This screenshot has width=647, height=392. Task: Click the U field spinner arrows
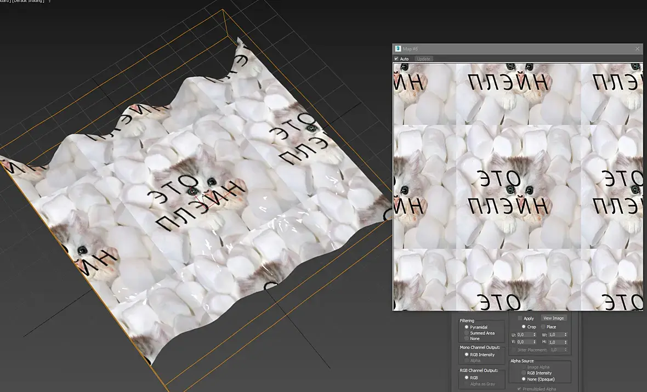pos(535,334)
